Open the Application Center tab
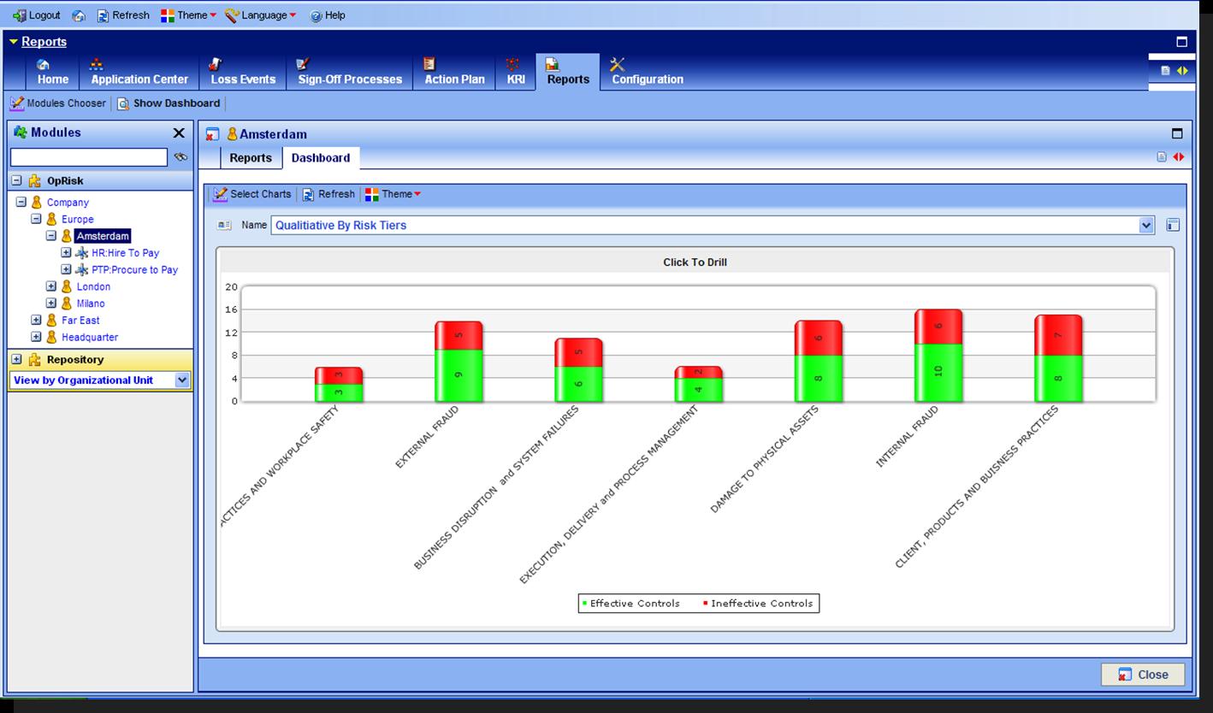Image resolution: width=1213 pixels, height=713 pixels. pyautogui.click(x=139, y=72)
